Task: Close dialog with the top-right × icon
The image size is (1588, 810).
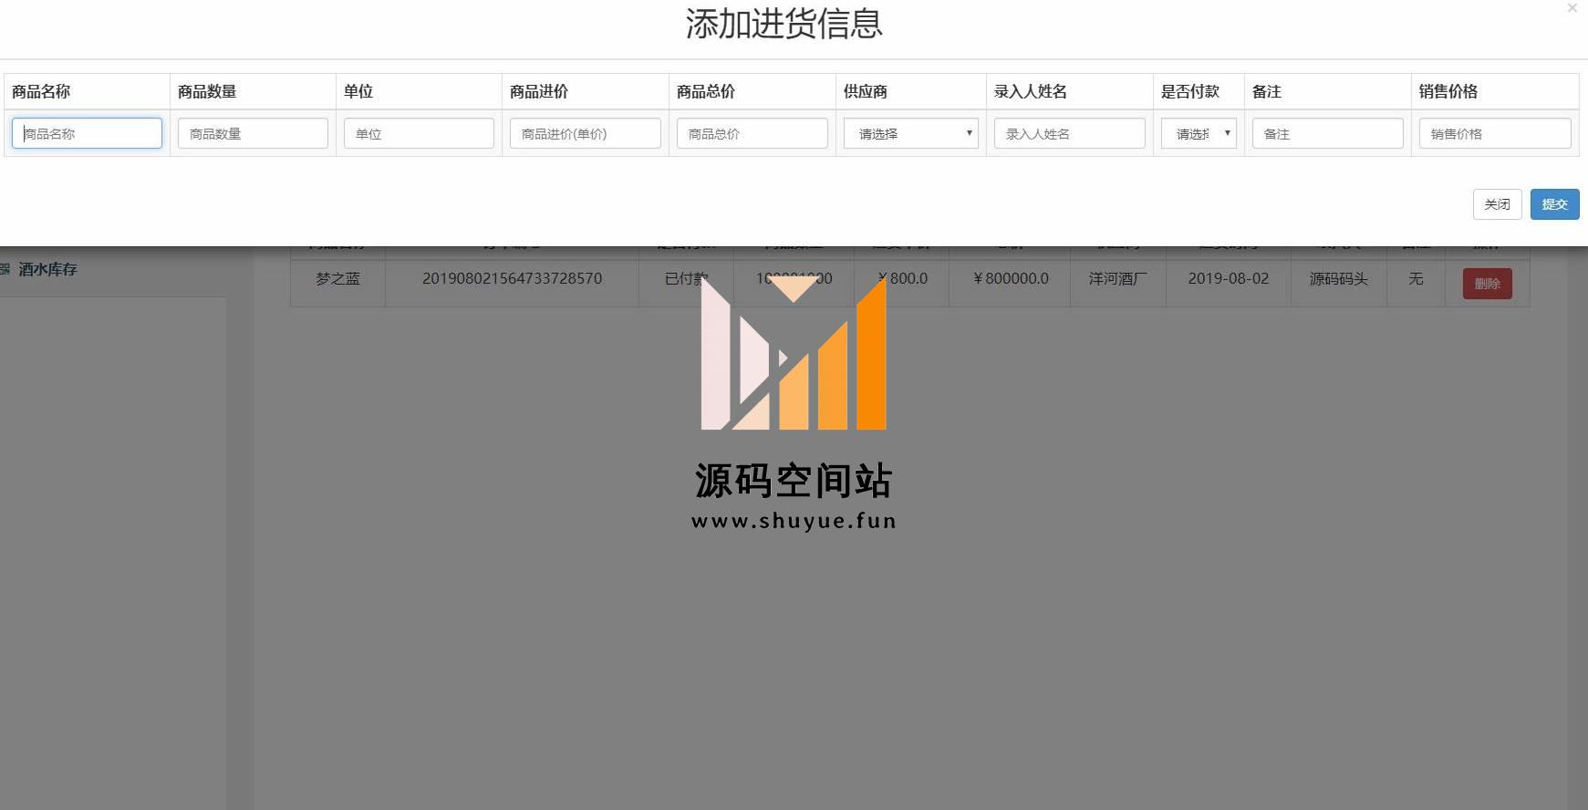Action: pos(1572,8)
